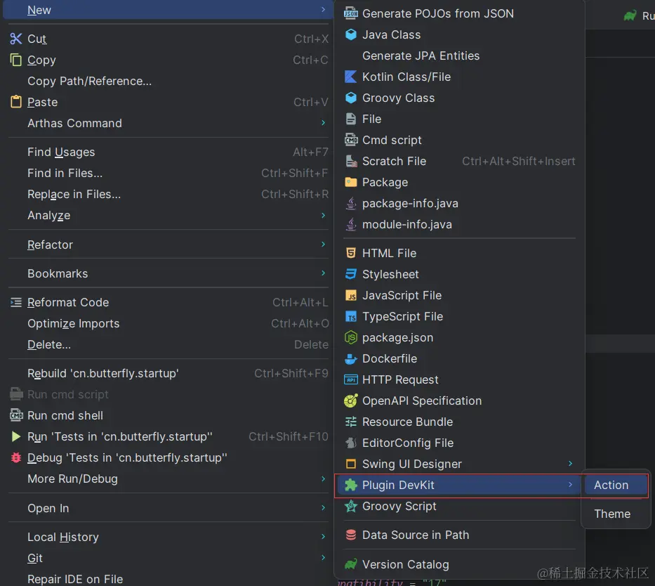The image size is (655, 586).
Task: Select Optimize Imports menu entry
Action: coord(168,323)
